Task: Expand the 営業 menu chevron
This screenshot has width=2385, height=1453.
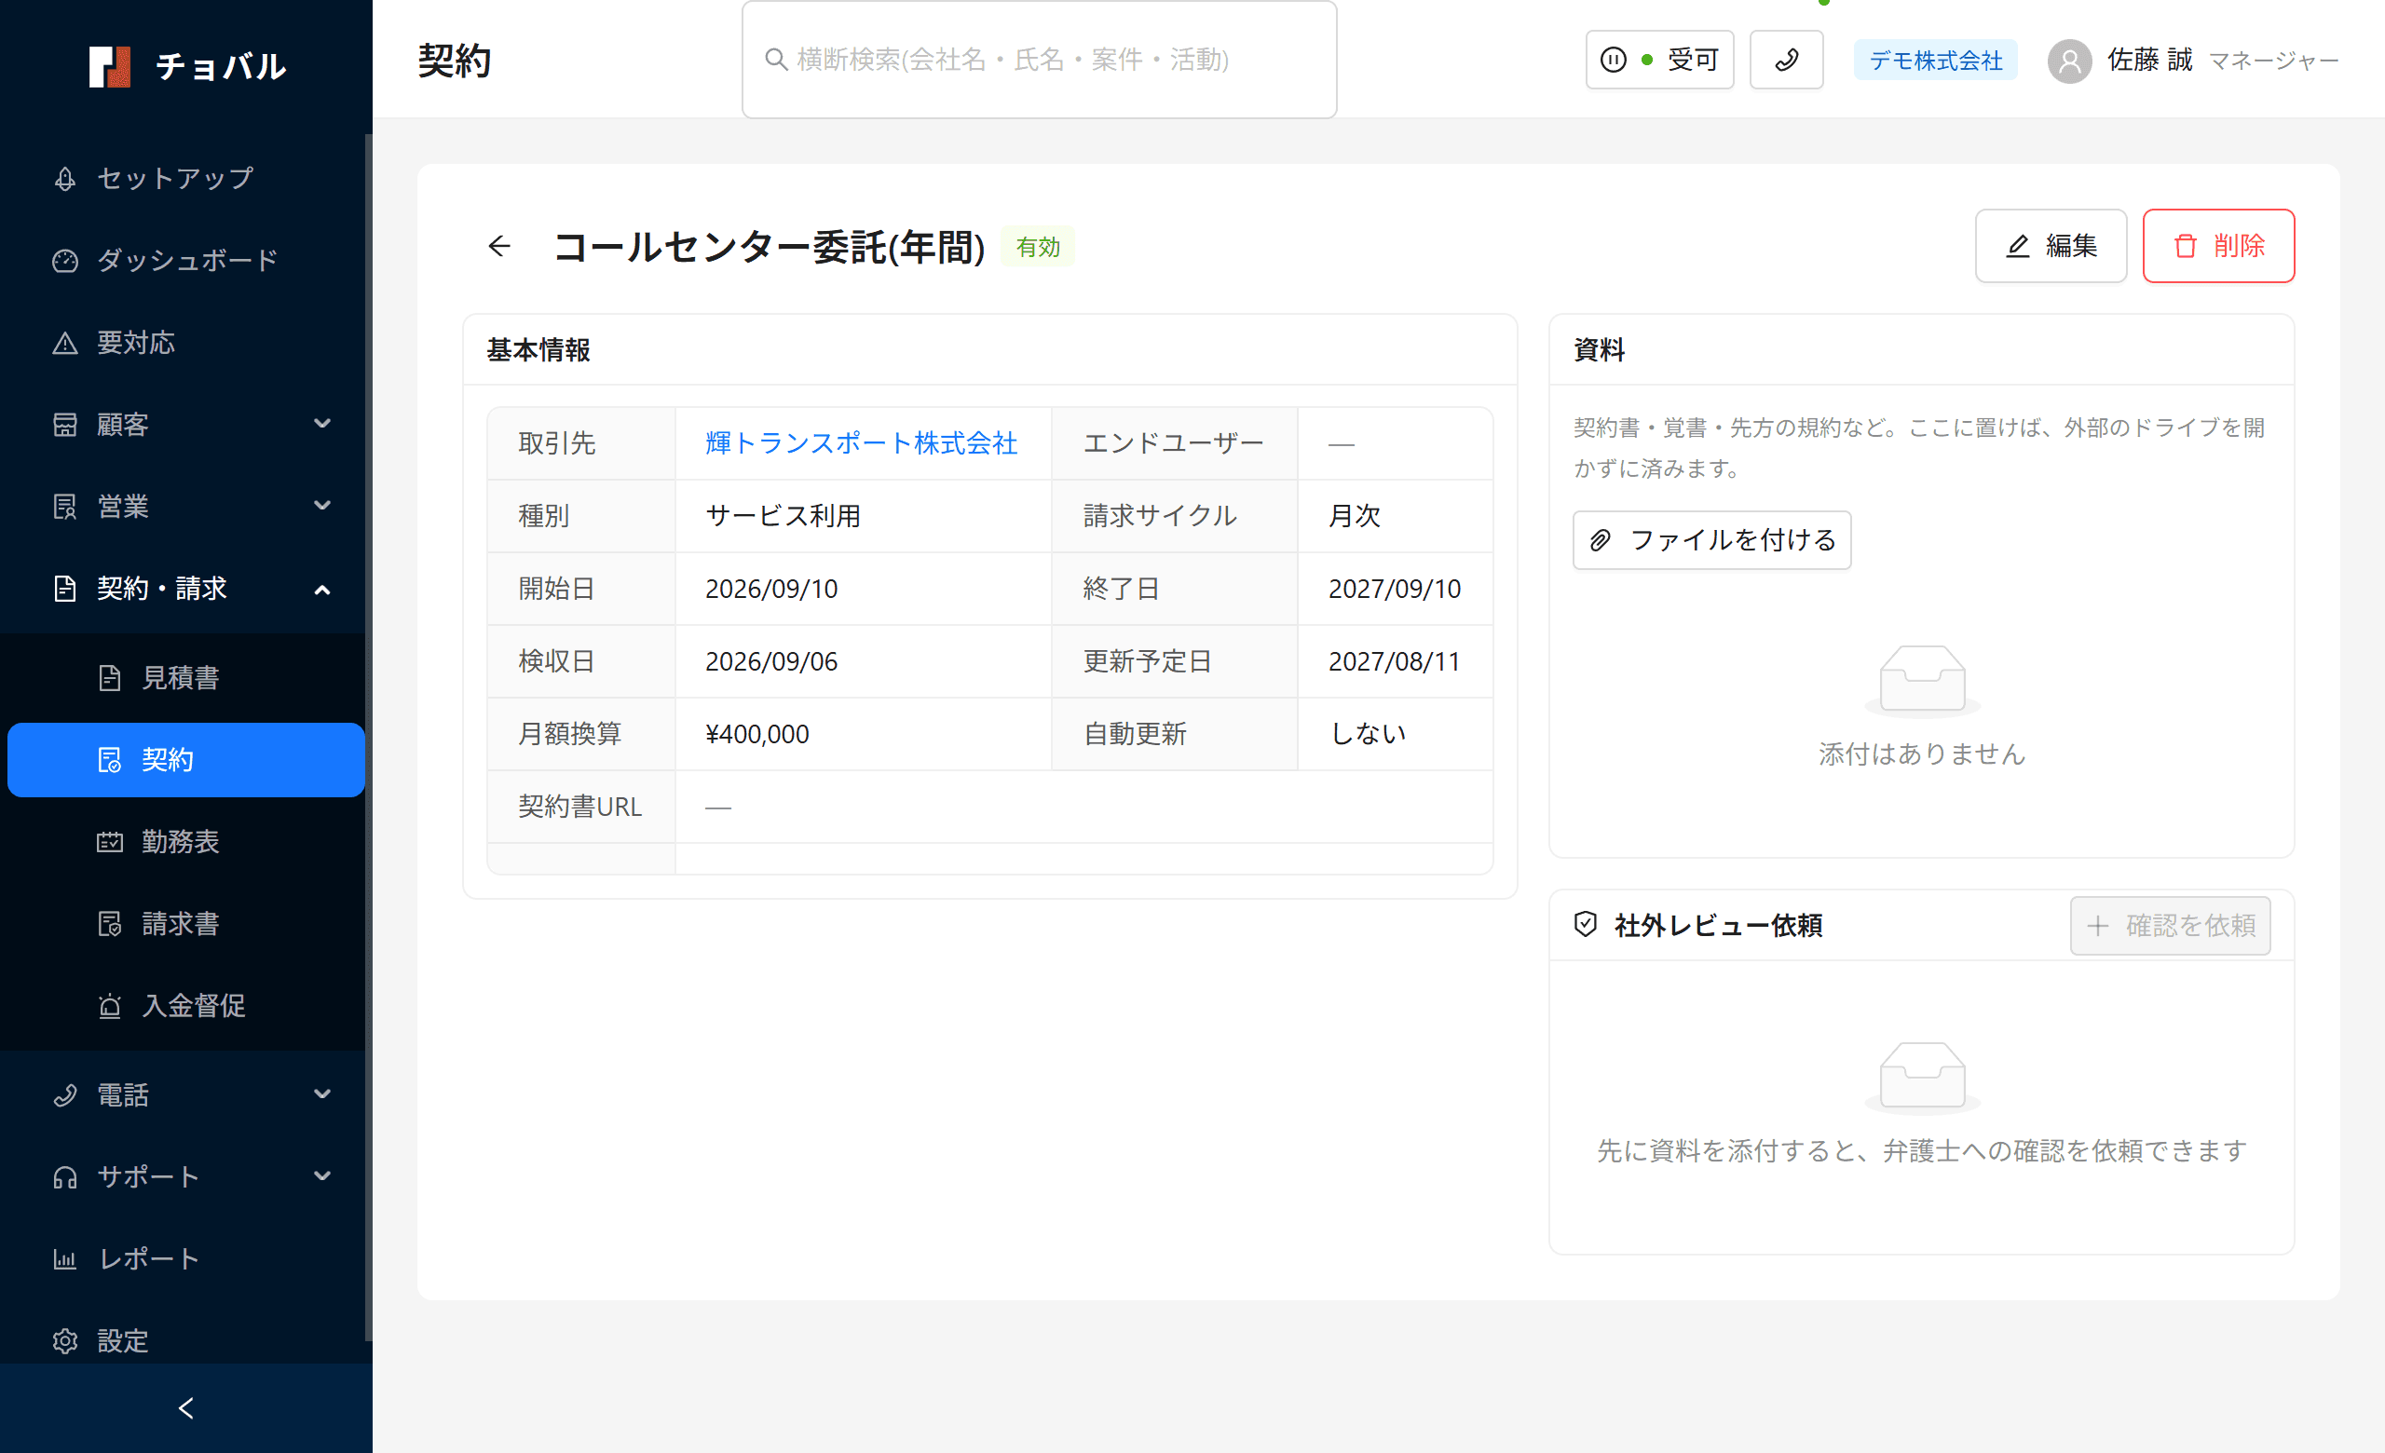Action: (322, 506)
